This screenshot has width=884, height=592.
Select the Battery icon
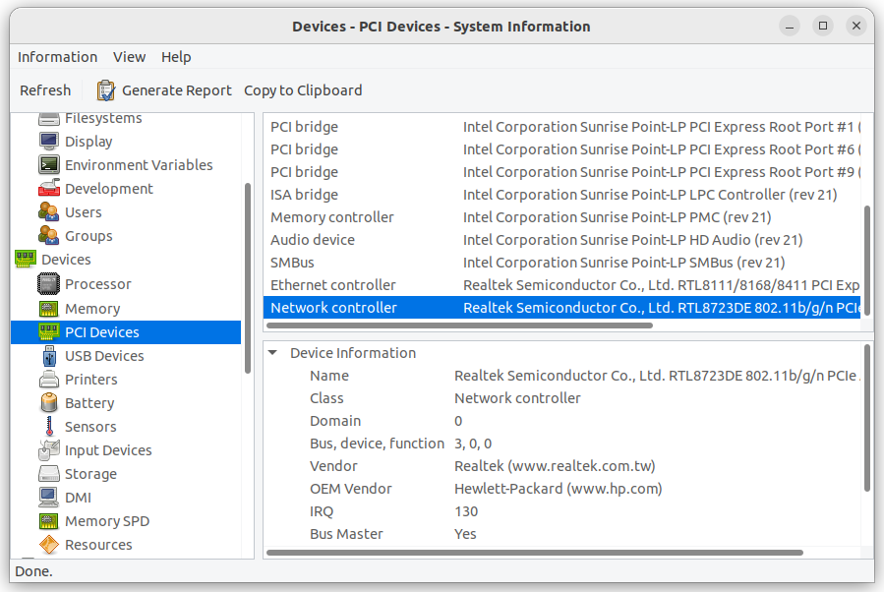49,403
